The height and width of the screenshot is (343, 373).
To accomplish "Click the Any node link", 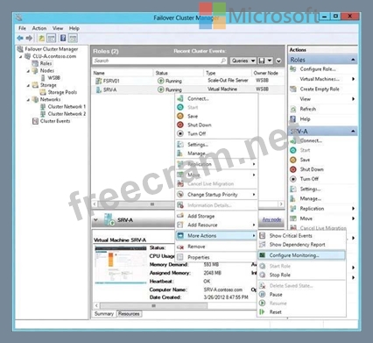I will pos(271,219).
